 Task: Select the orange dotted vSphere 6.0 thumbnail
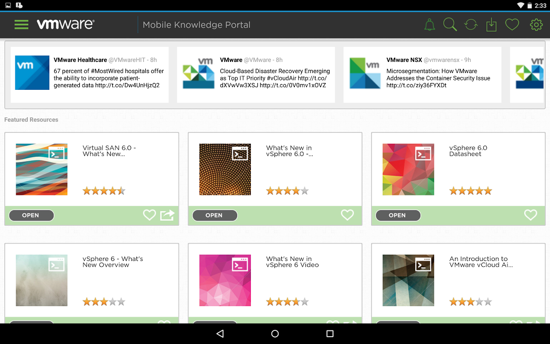[x=225, y=169]
